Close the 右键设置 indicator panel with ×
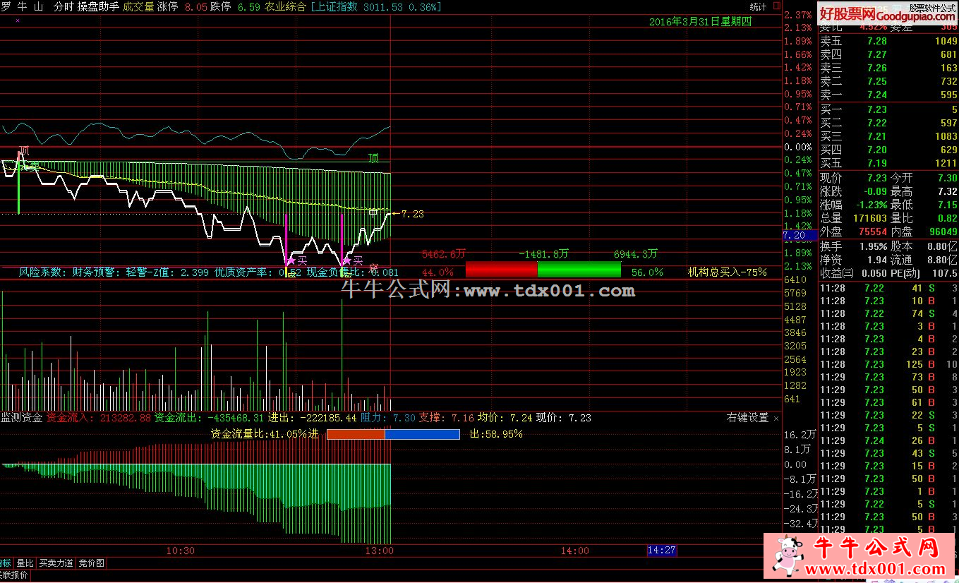Viewport: 959px width, 583px height. coord(776,418)
